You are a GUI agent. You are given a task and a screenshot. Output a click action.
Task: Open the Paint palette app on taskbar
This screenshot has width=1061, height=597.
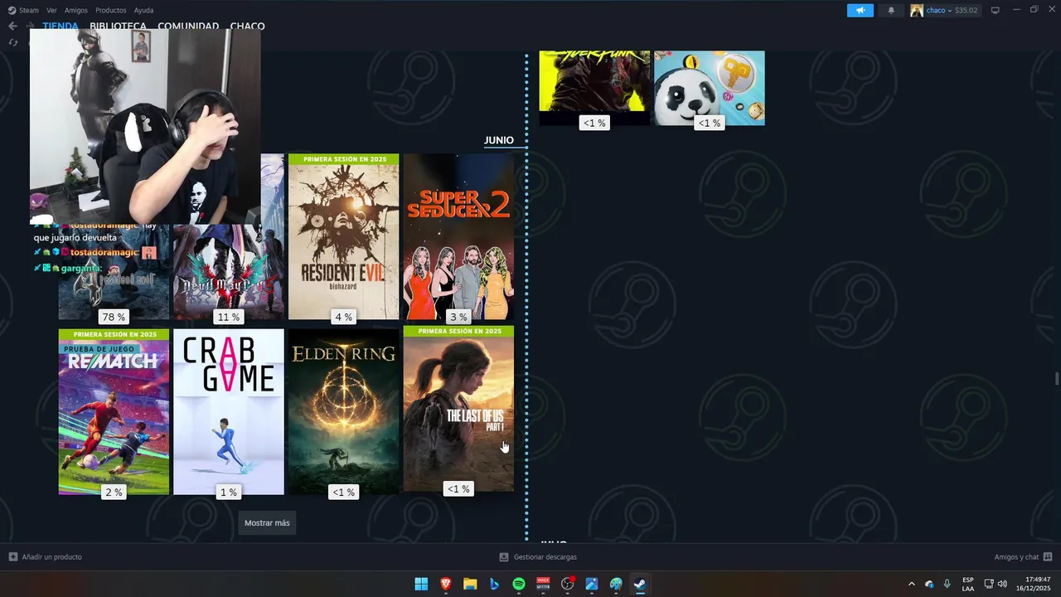pos(616,584)
